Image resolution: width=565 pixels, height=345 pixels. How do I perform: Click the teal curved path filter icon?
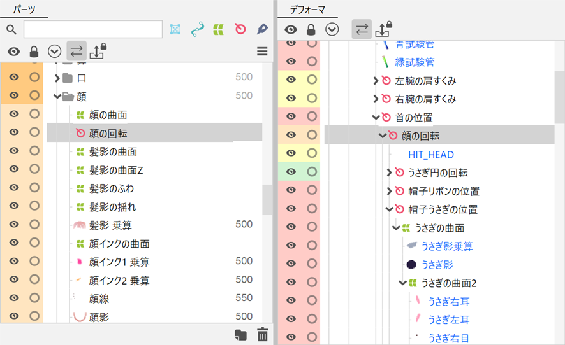click(x=197, y=29)
